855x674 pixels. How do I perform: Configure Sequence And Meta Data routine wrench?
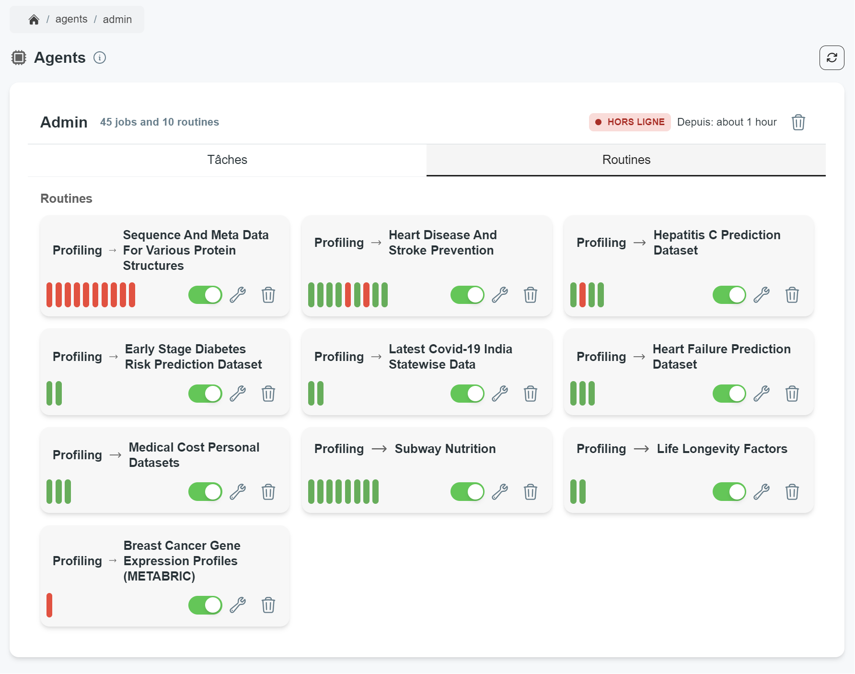coord(238,295)
